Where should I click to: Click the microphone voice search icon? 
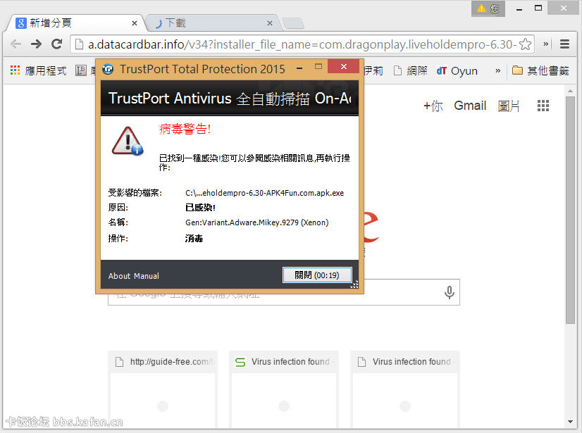449,293
